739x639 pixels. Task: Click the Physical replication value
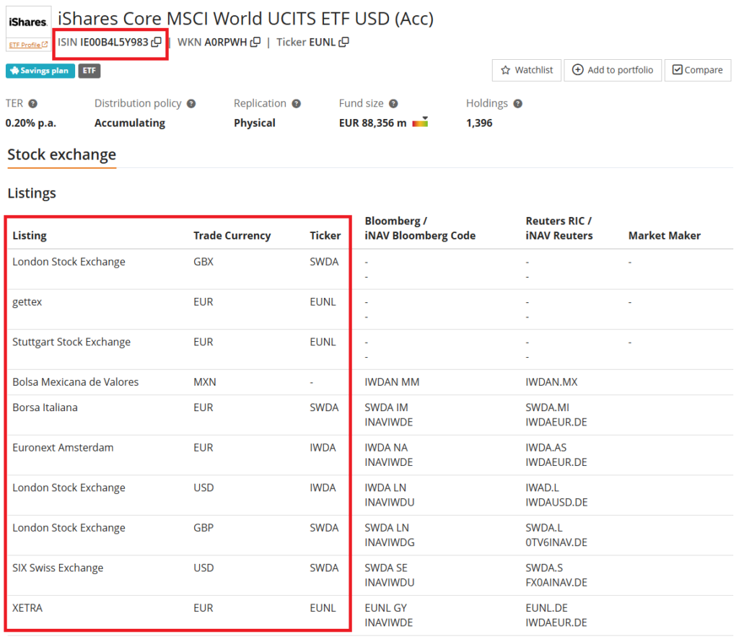(255, 123)
